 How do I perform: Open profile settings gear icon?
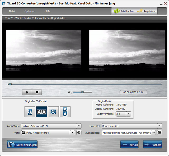[79, 132]
